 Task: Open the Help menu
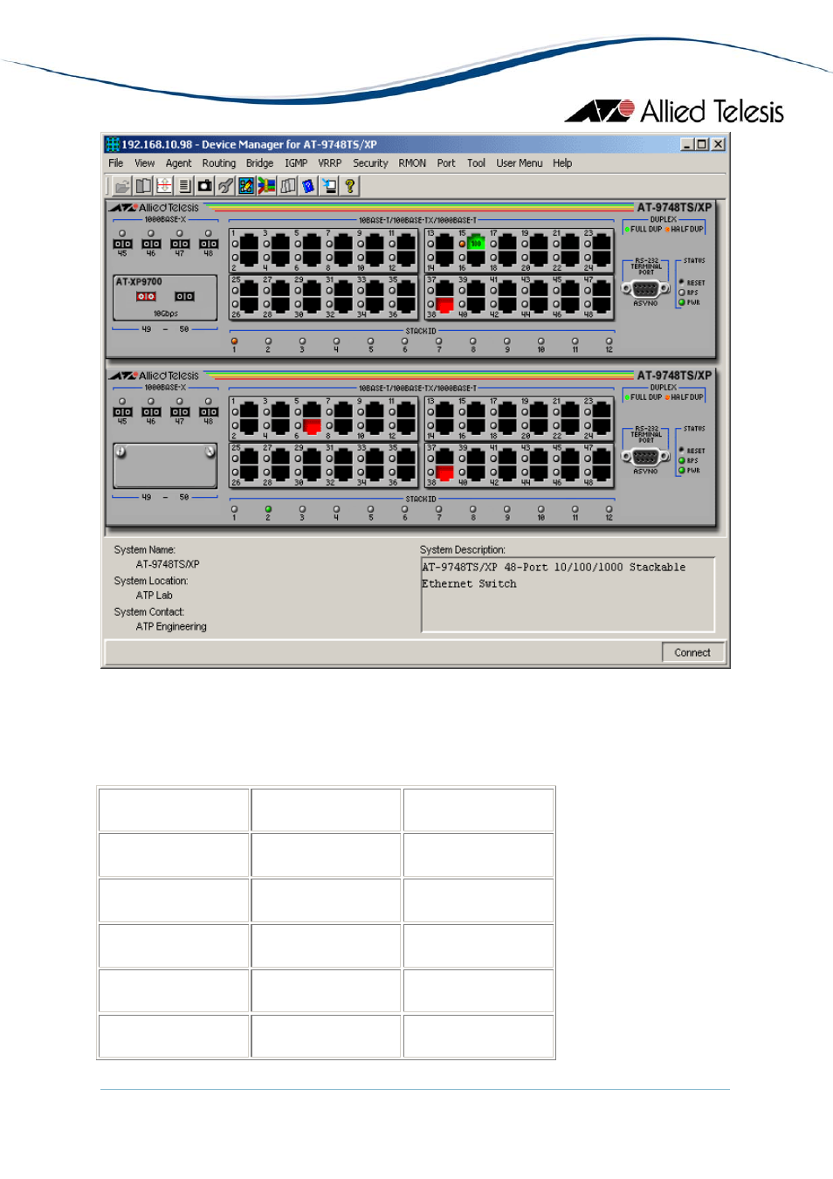coord(562,163)
